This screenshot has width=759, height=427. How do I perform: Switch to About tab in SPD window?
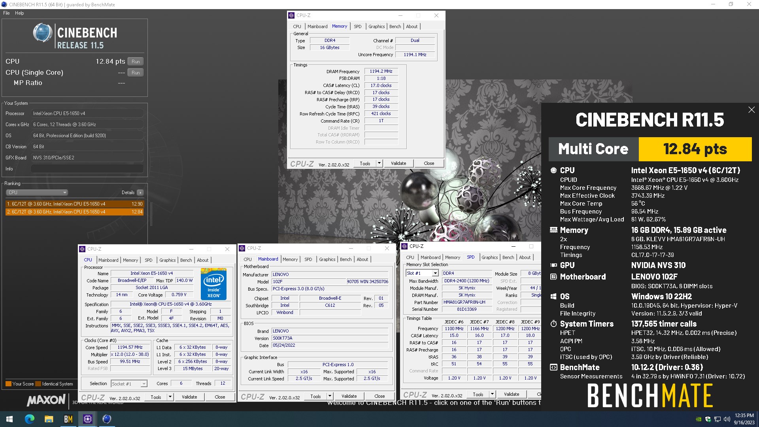pos(525,257)
